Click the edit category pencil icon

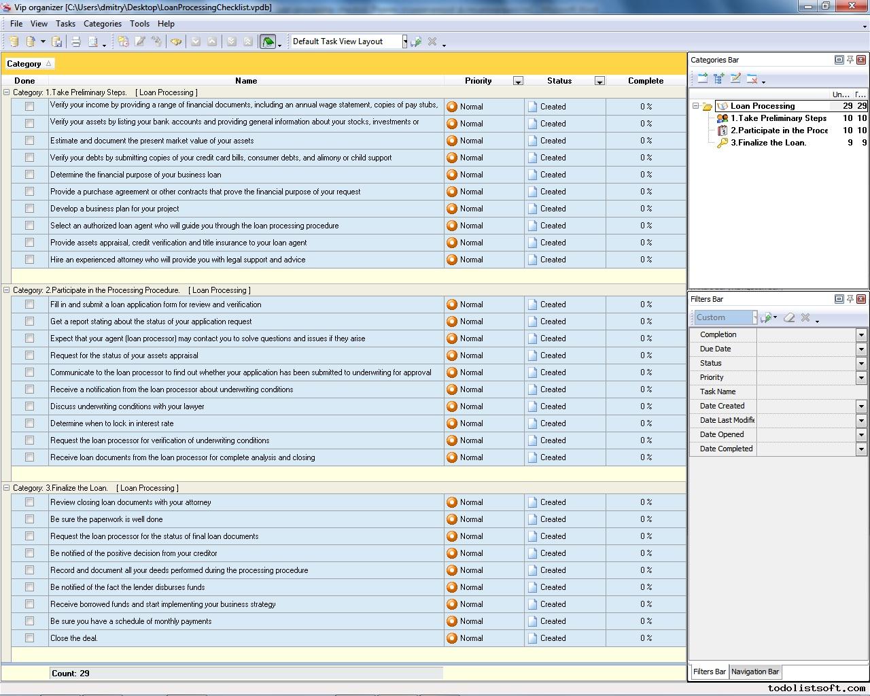[x=735, y=79]
